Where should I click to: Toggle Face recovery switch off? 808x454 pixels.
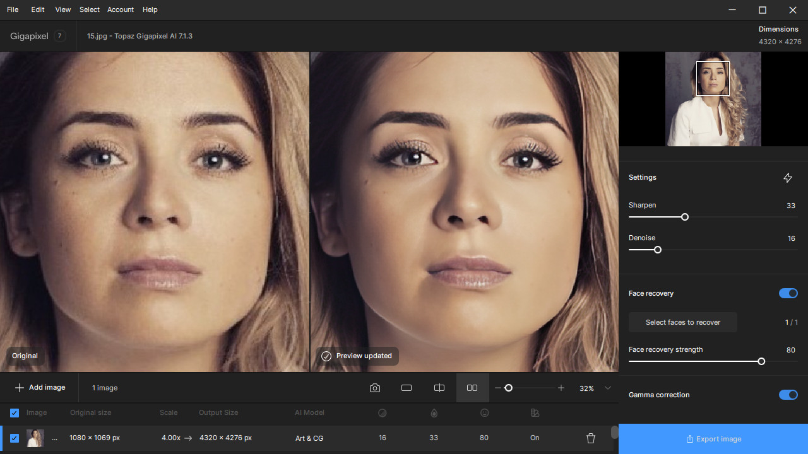(788, 293)
